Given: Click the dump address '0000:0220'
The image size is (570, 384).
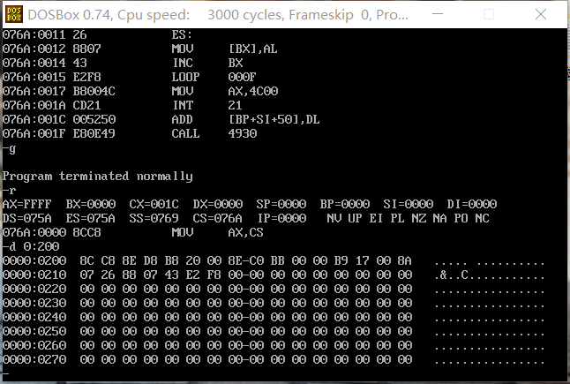Looking at the screenshot, I should [x=34, y=289].
